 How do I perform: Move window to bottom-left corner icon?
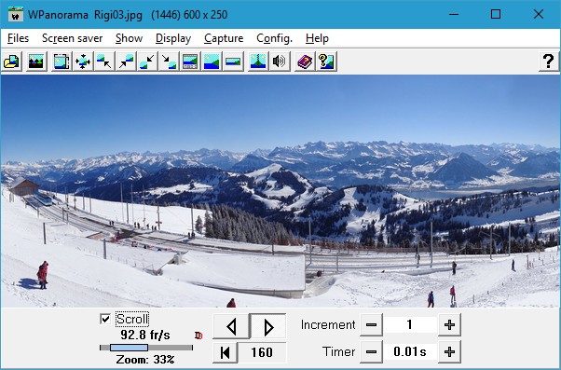tap(147, 62)
